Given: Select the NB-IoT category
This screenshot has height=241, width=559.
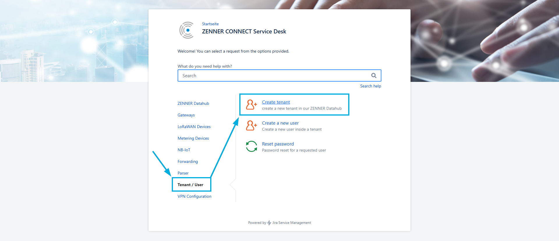Looking at the screenshot, I should tap(184, 150).
